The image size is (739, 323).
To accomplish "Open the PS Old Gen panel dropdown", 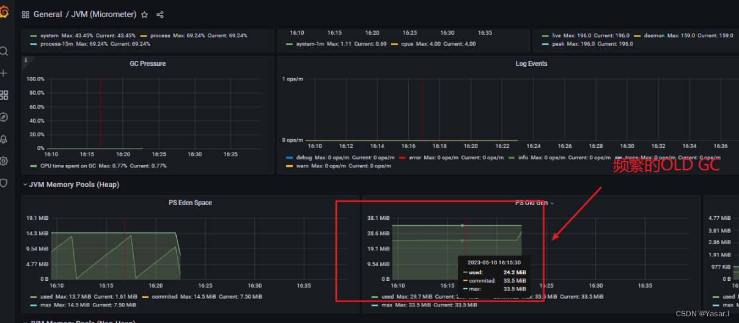I will coord(553,203).
